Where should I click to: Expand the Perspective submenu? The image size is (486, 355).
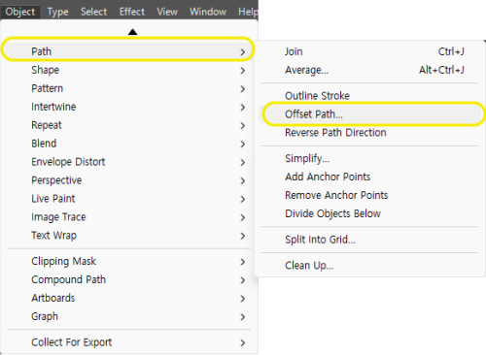pyautogui.click(x=128, y=180)
